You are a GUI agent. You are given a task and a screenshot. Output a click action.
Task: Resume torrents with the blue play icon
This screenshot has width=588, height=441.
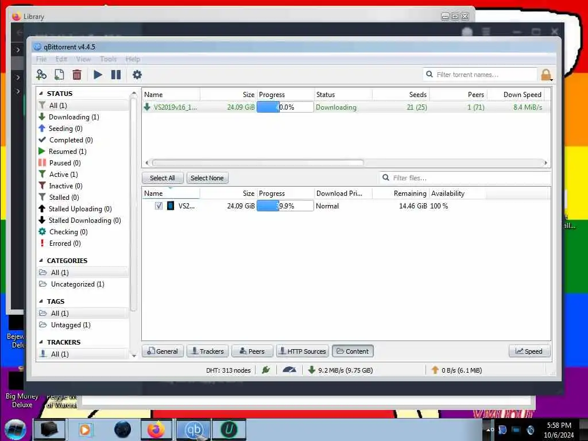[98, 75]
